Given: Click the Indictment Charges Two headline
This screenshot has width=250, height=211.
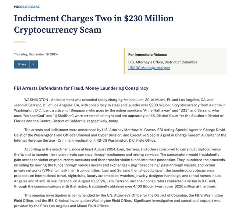Looking at the screenshot, I should [x=94, y=24].
